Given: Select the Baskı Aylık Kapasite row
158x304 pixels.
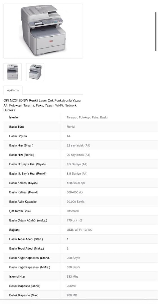Looking at the screenshot, I should 80,202.
